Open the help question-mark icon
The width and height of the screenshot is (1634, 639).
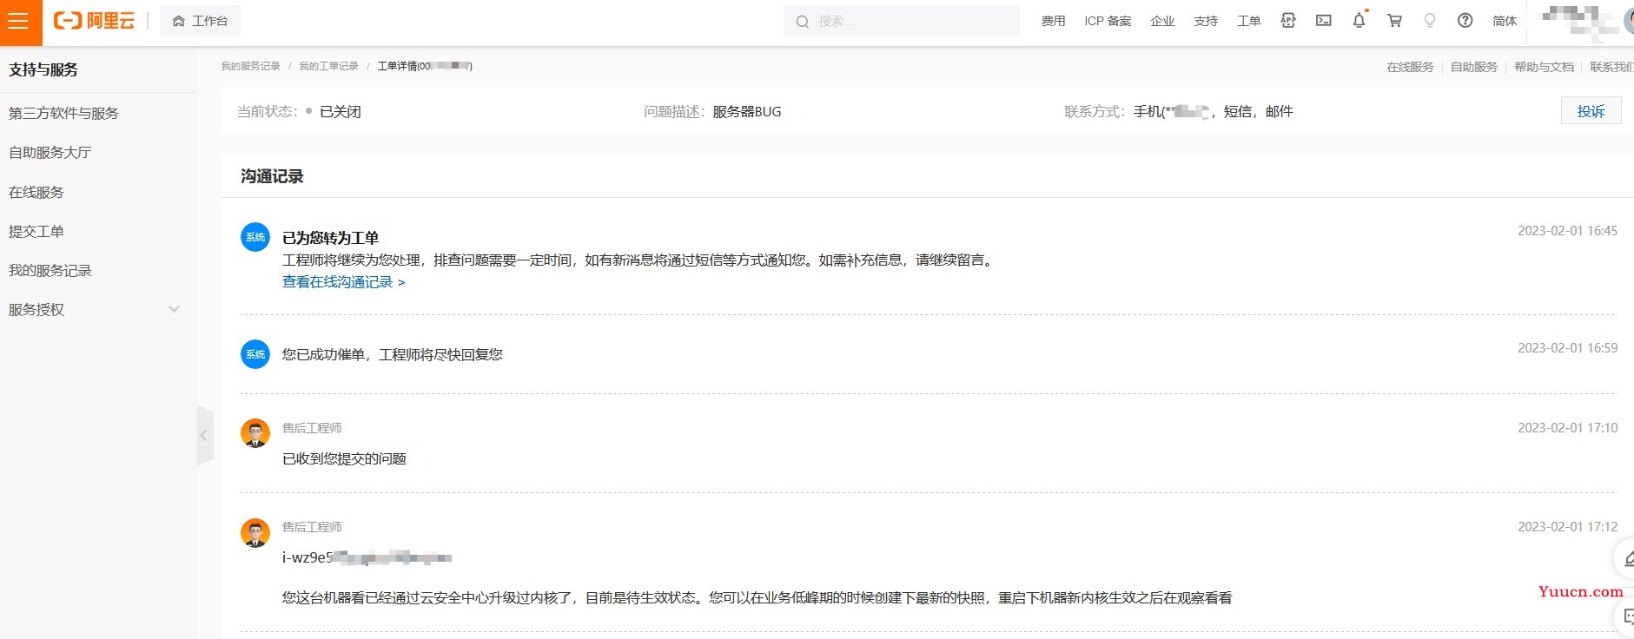1465,21
